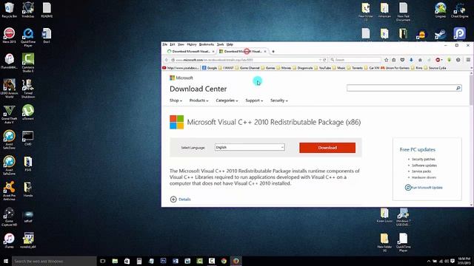Launch Avast Pro Antivirus desktop icon
This screenshot has height=266, width=474.
pyautogui.click(x=9, y=191)
